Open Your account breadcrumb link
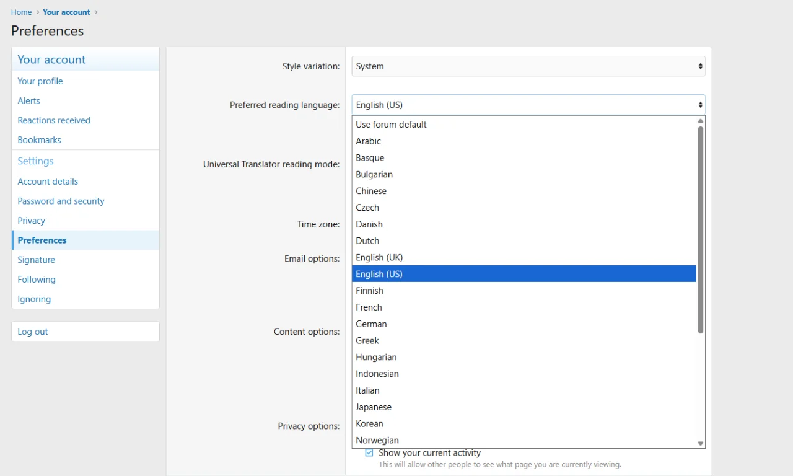Image resolution: width=793 pixels, height=476 pixels. 66,12
